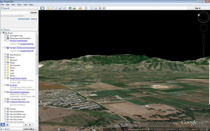Tick the Hex Grid Northern checkbox

click(5, 112)
